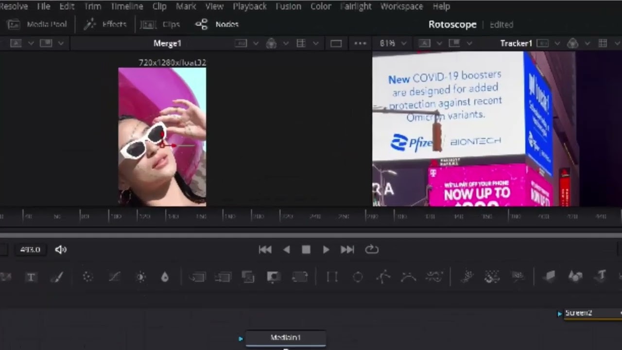Toggle the Clips panel
Screen dimensions: 622x350
[x=160, y=24]
